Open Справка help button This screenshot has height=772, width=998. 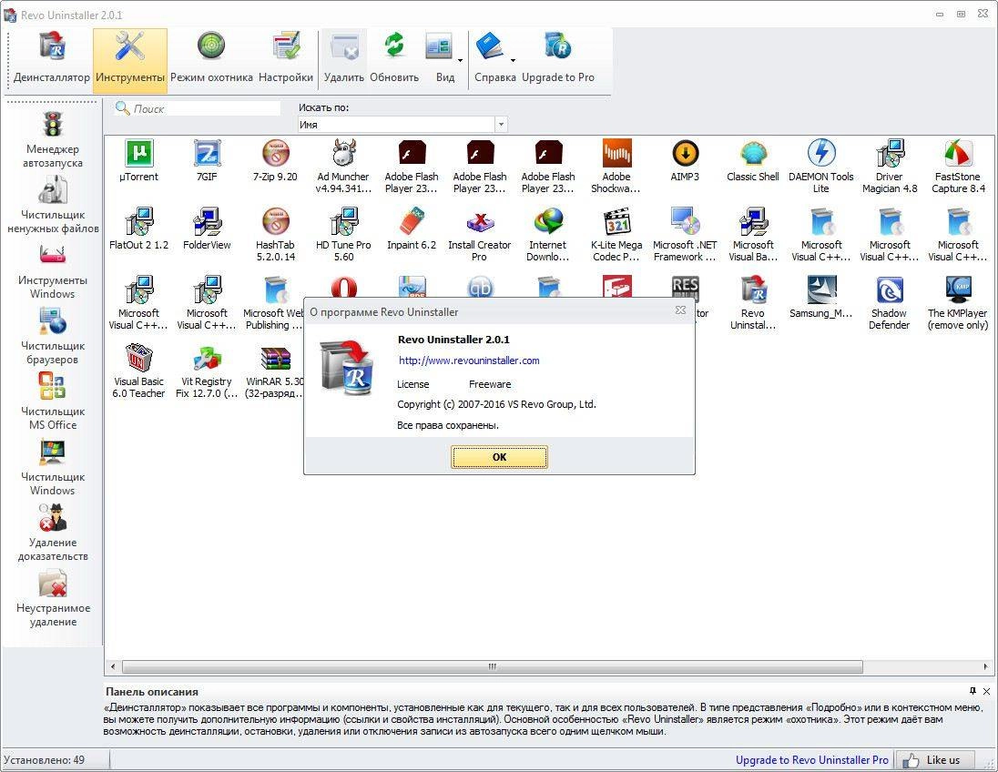coord(492,60)
